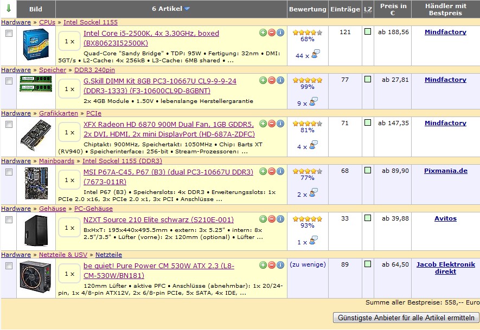Click the Händler mit Bestpreis column header
The image size is (480, 330).
tap(445, 9)
